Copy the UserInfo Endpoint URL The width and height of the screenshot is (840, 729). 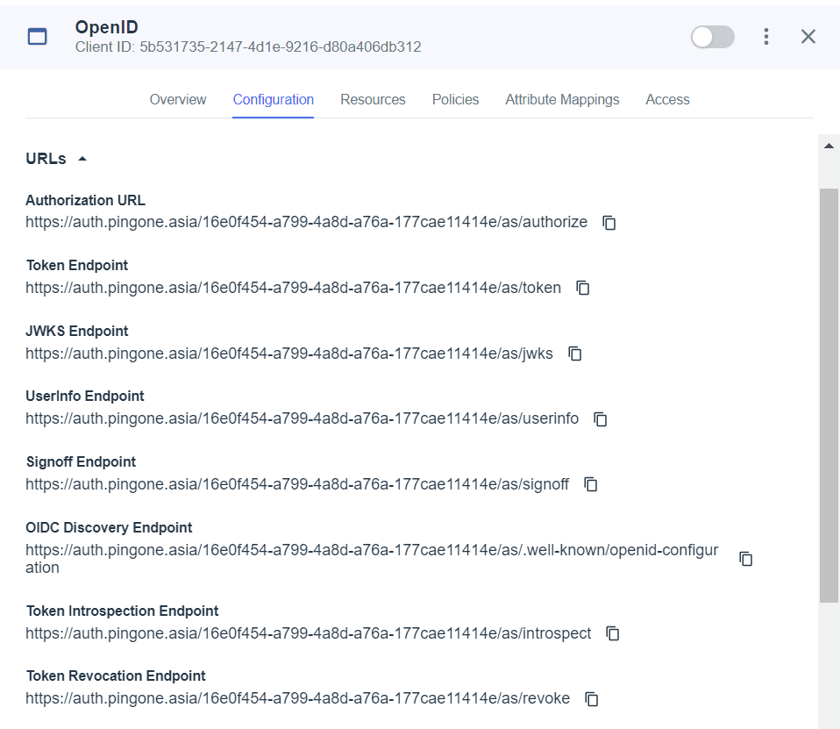pos(601,419)
